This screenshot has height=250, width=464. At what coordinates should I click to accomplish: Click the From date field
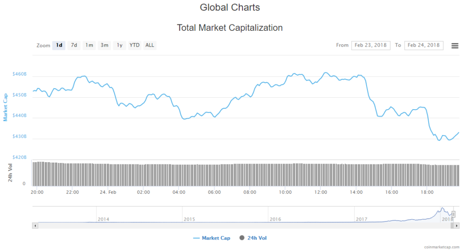(x=371, y=45)
